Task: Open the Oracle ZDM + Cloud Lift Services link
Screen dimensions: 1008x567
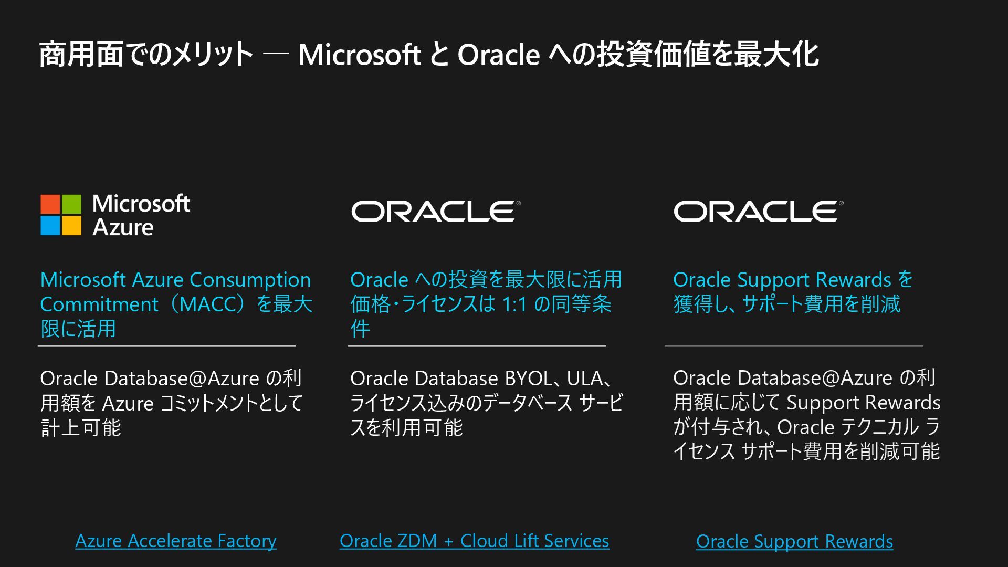Action: pyautogui.click(x=474, y=541)
